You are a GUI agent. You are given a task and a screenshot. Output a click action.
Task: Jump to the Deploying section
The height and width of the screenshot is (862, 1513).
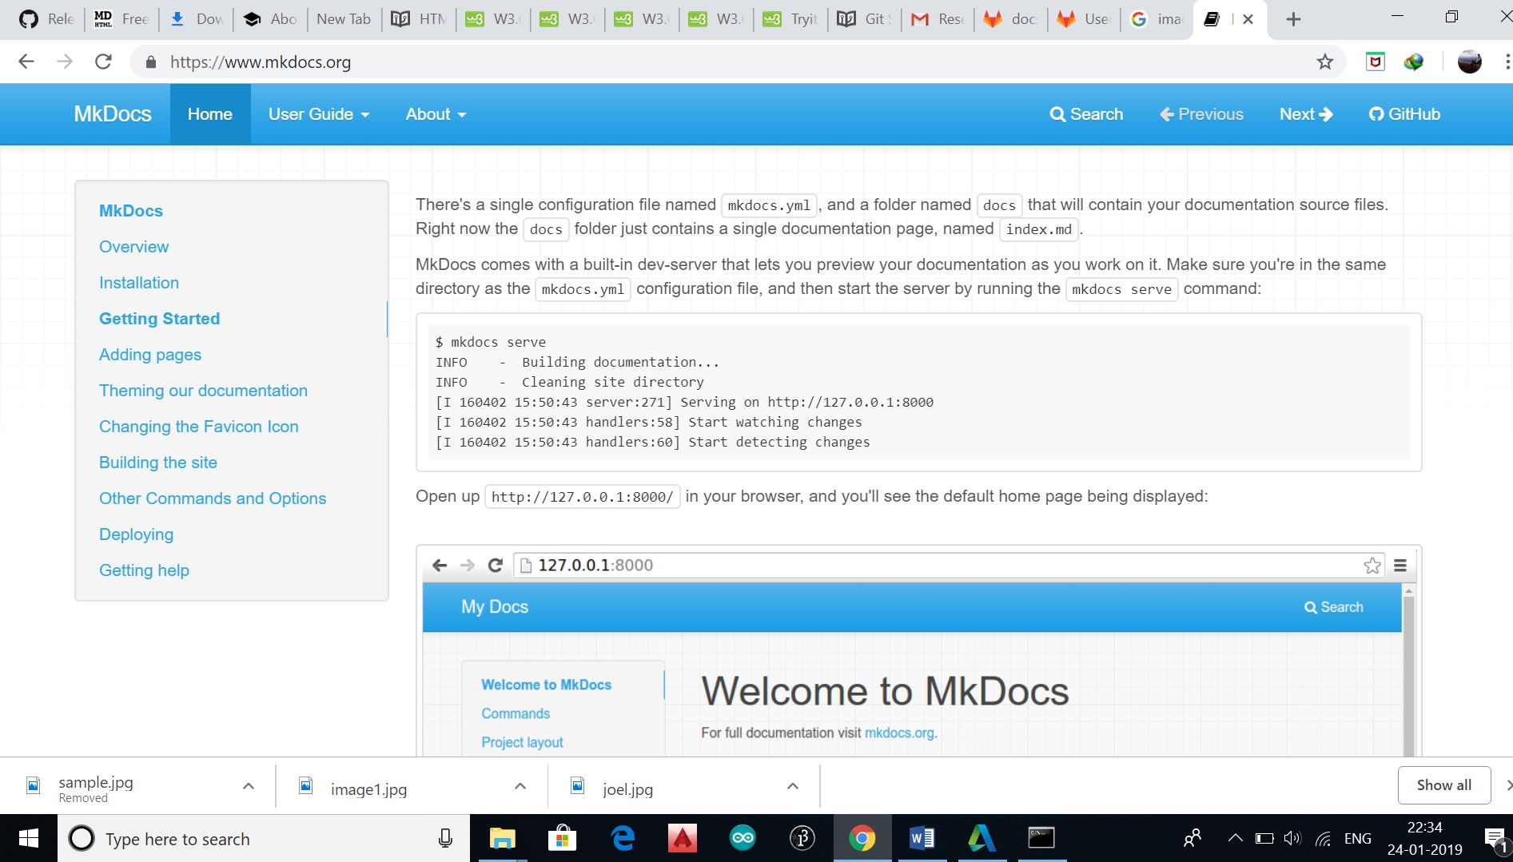136,534
